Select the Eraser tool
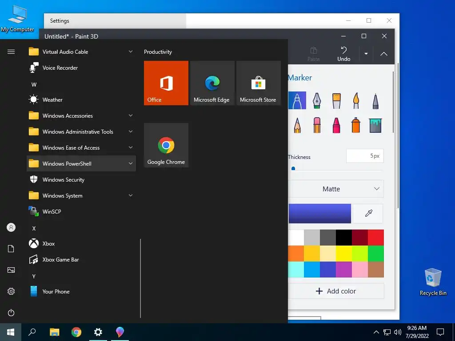Screen dimensions: 455x341 click(x=317, y=125)
